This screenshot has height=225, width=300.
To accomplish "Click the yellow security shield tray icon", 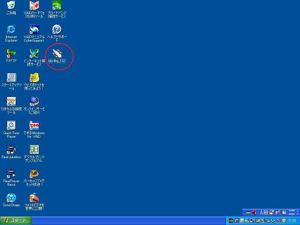I will pyautogui.click(x=284, y=220).
